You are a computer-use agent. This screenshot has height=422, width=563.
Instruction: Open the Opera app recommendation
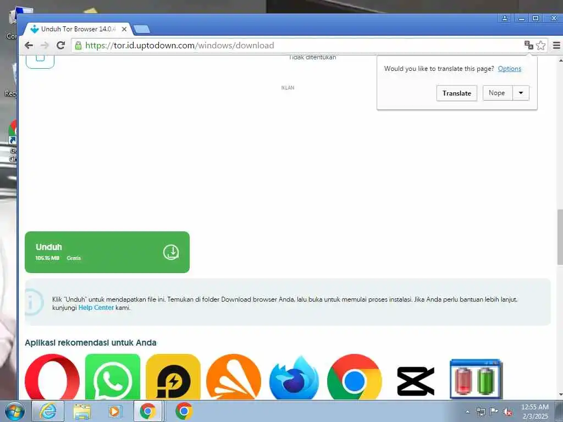(x=52, y=377)
